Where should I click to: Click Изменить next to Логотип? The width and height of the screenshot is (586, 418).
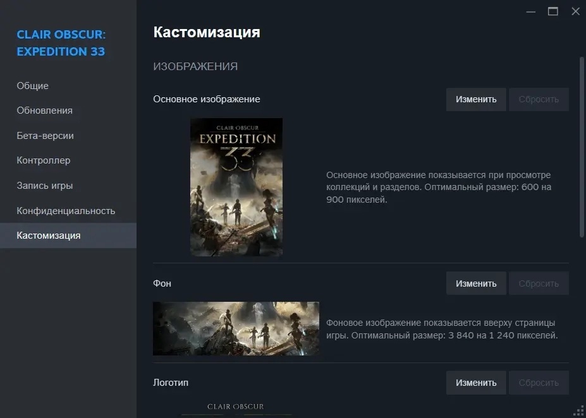point(476,383)
